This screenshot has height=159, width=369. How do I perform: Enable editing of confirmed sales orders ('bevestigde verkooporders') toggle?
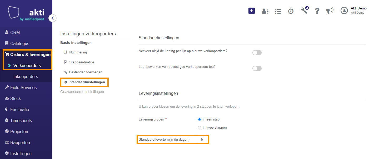[257, 68]
